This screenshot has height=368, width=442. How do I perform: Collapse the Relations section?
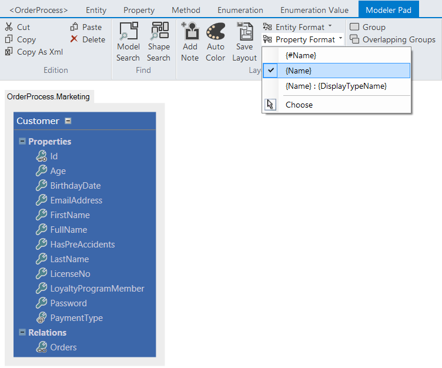(x=22, y=333)
